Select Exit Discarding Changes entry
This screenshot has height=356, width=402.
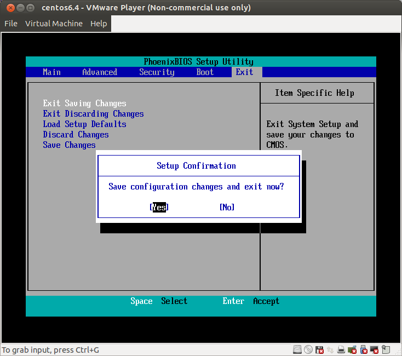pos(93,114)
